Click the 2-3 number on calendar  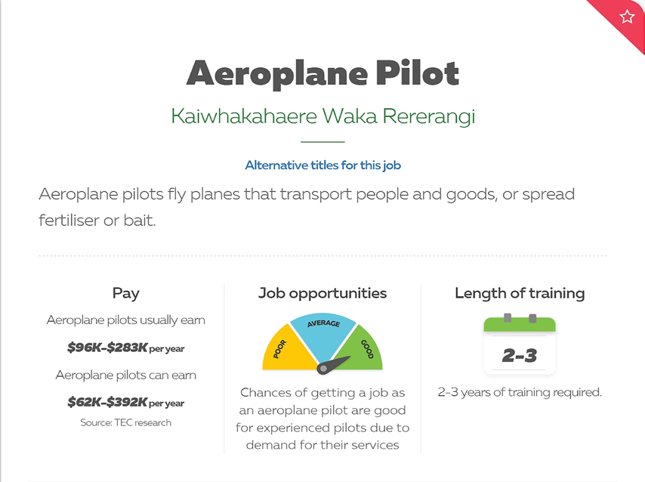(520, 356)
